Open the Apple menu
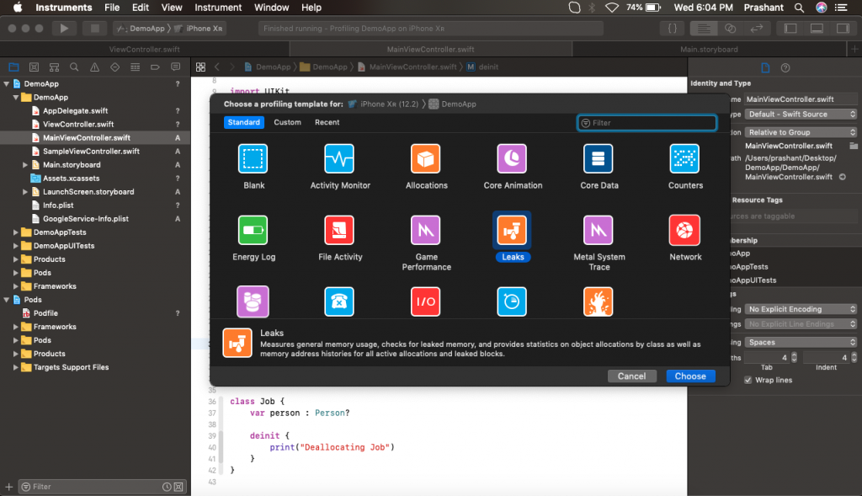Viewport: 862px width, 496px height. click(18, 7)
